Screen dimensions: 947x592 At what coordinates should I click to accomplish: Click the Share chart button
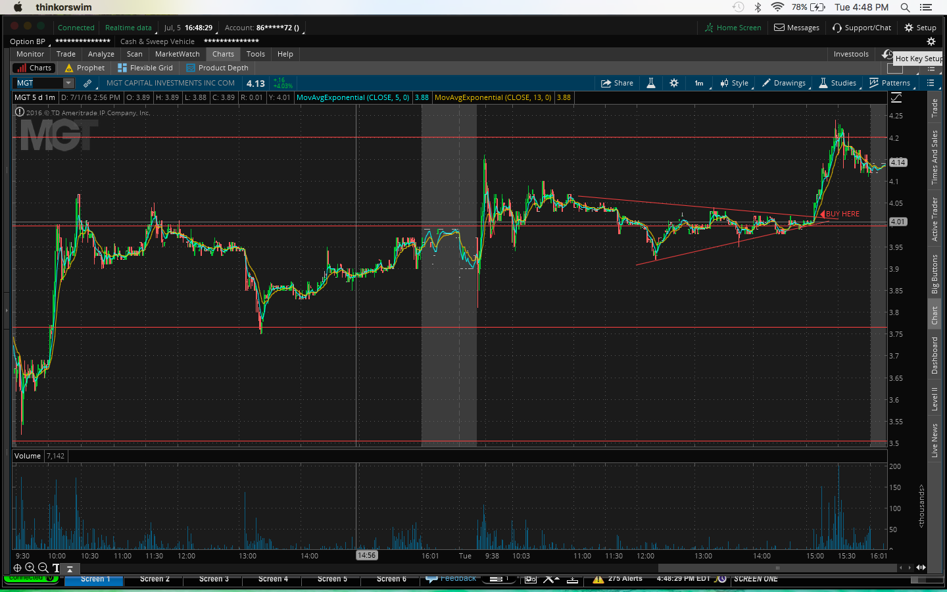(x=617, y=83)
